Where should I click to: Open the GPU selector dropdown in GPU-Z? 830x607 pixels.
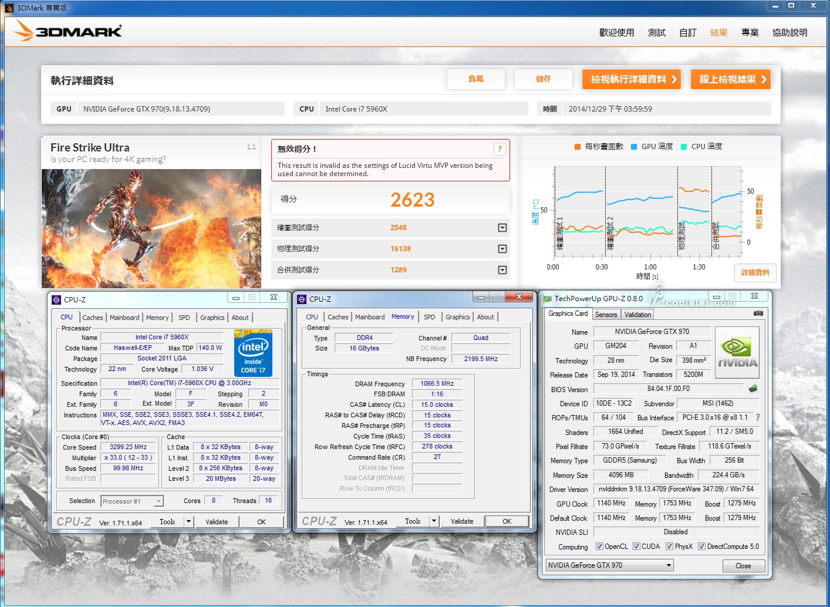click(609, 565)
